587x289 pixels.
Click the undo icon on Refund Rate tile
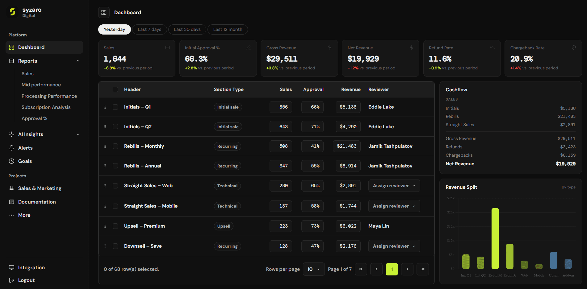click(493, 47)
